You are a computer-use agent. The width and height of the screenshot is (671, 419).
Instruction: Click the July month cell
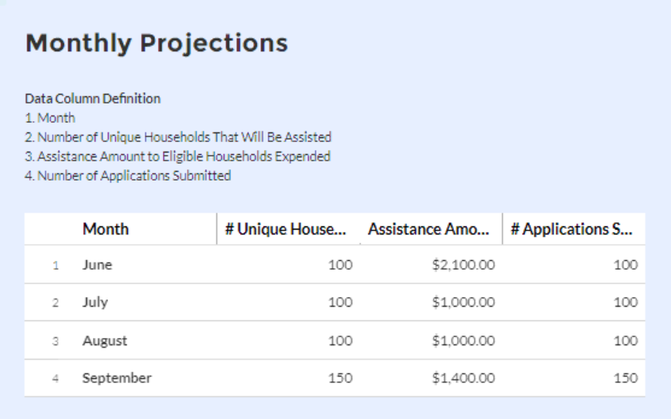pos(95,303)
